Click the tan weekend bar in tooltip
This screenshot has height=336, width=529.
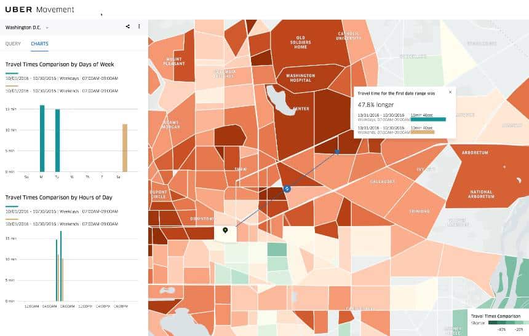pos(423,132)
